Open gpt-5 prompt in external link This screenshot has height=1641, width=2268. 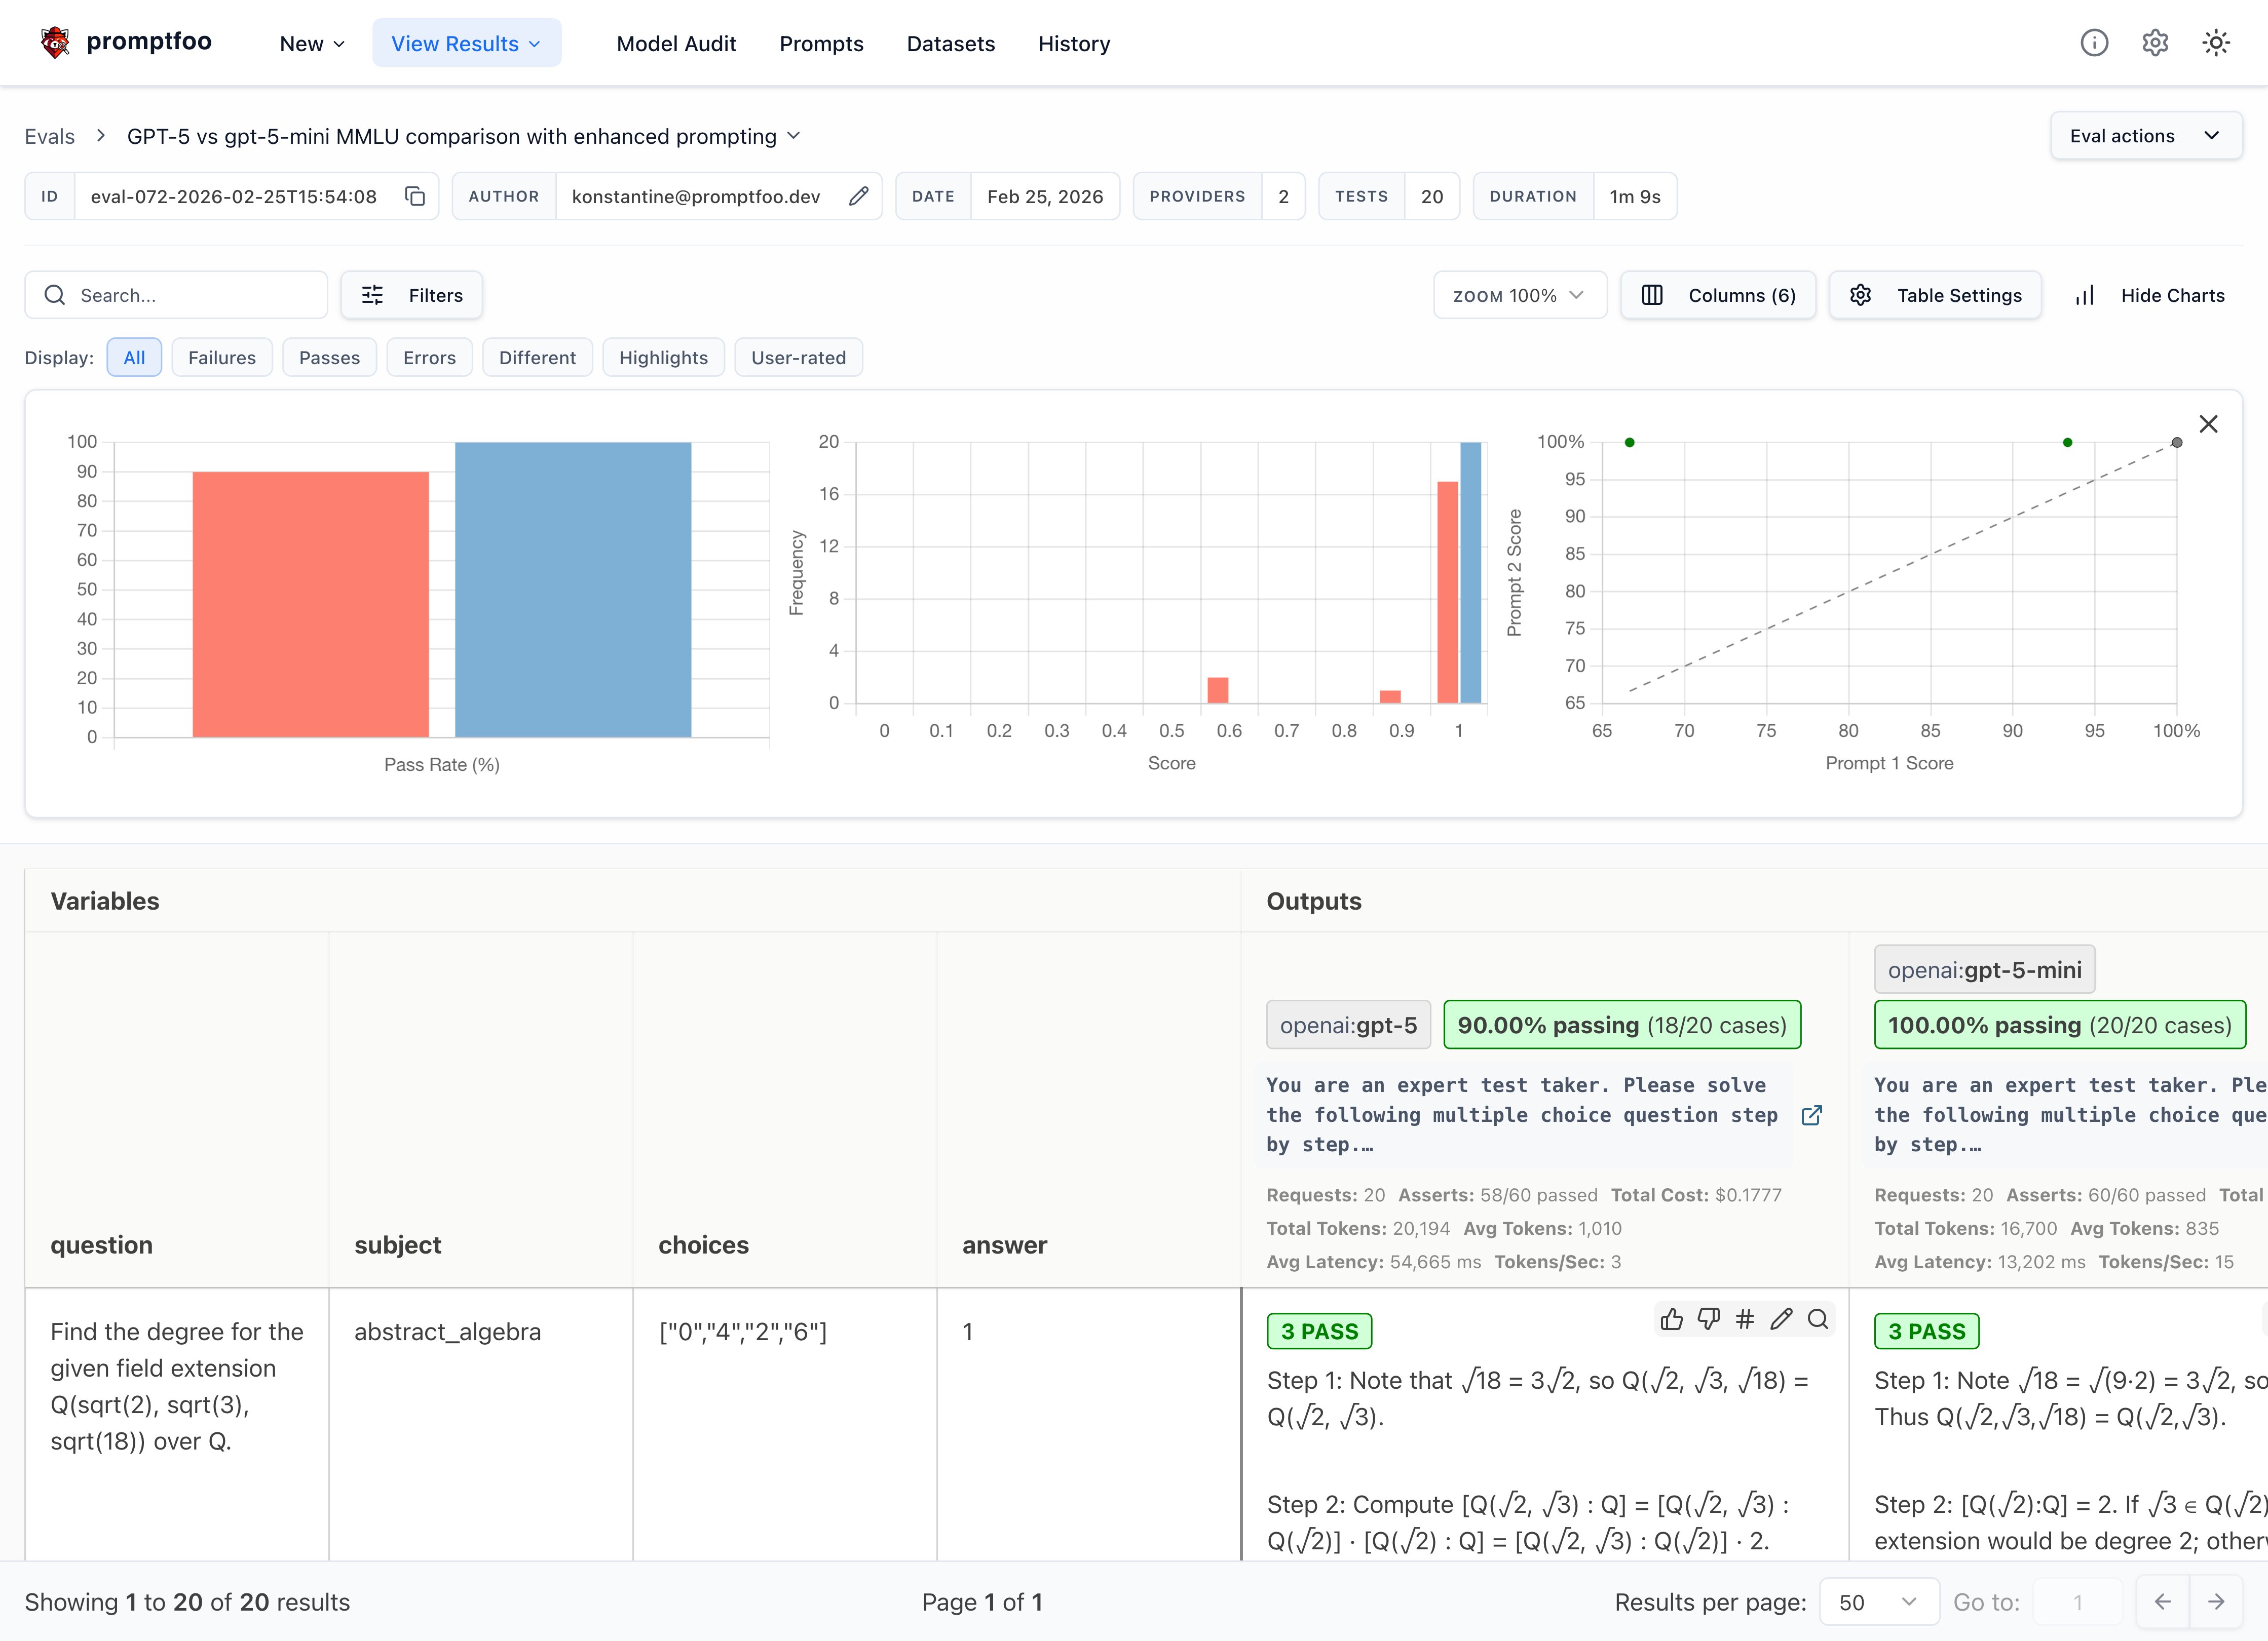tap(1811, 1115)
